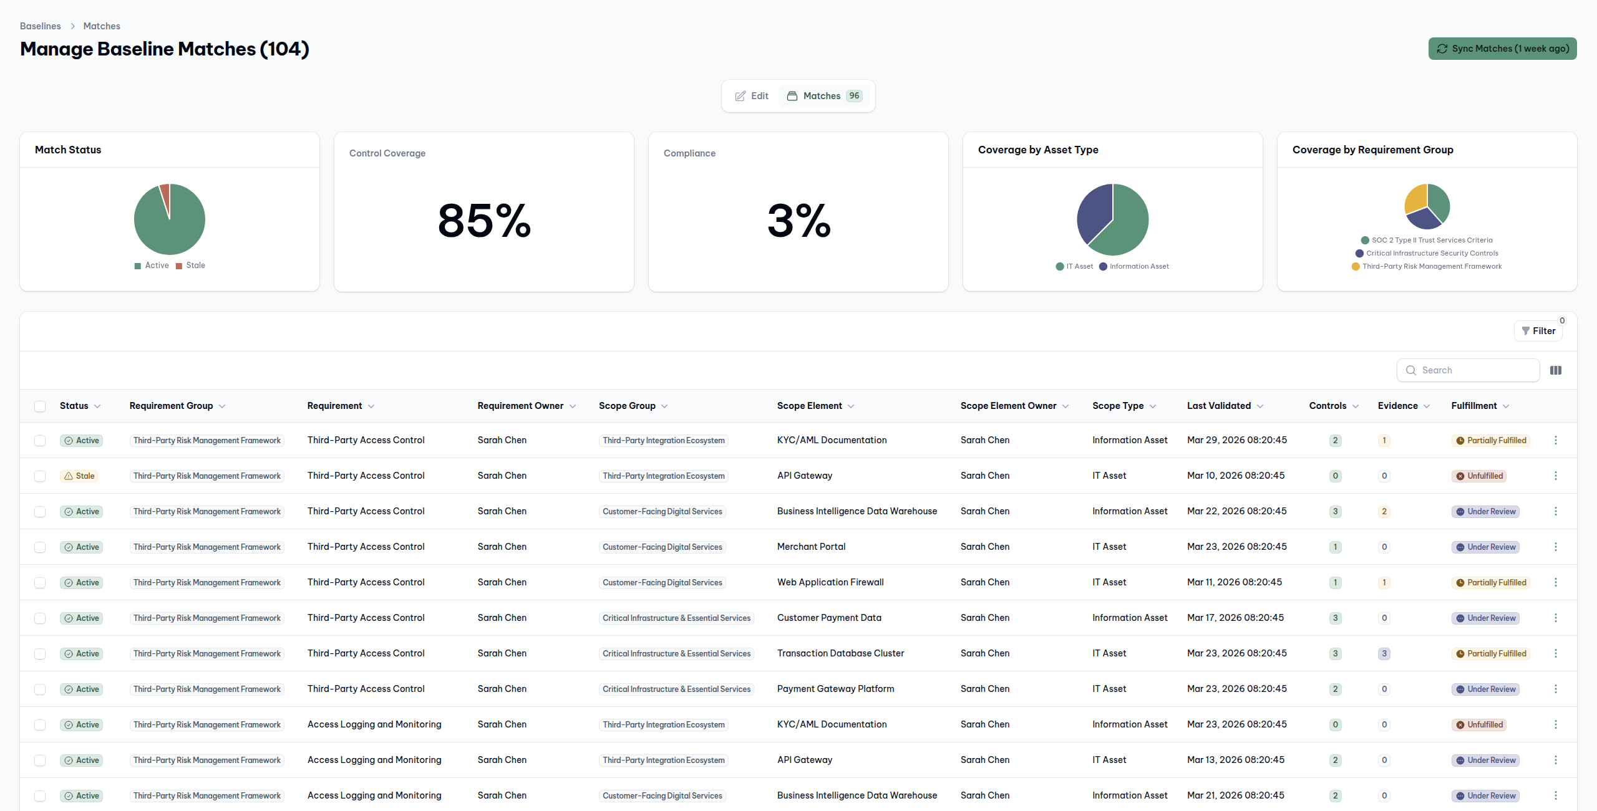Image resolution: width=1597 pixels, height=811 pixels.
Task: Select the Web Application Firewall row checkbox
Action: click(x=40, y=583)
